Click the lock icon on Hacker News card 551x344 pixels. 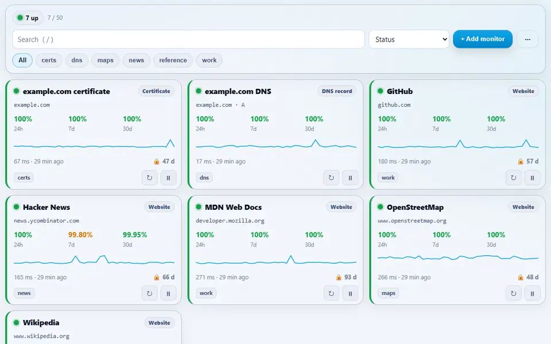[156, 277]
